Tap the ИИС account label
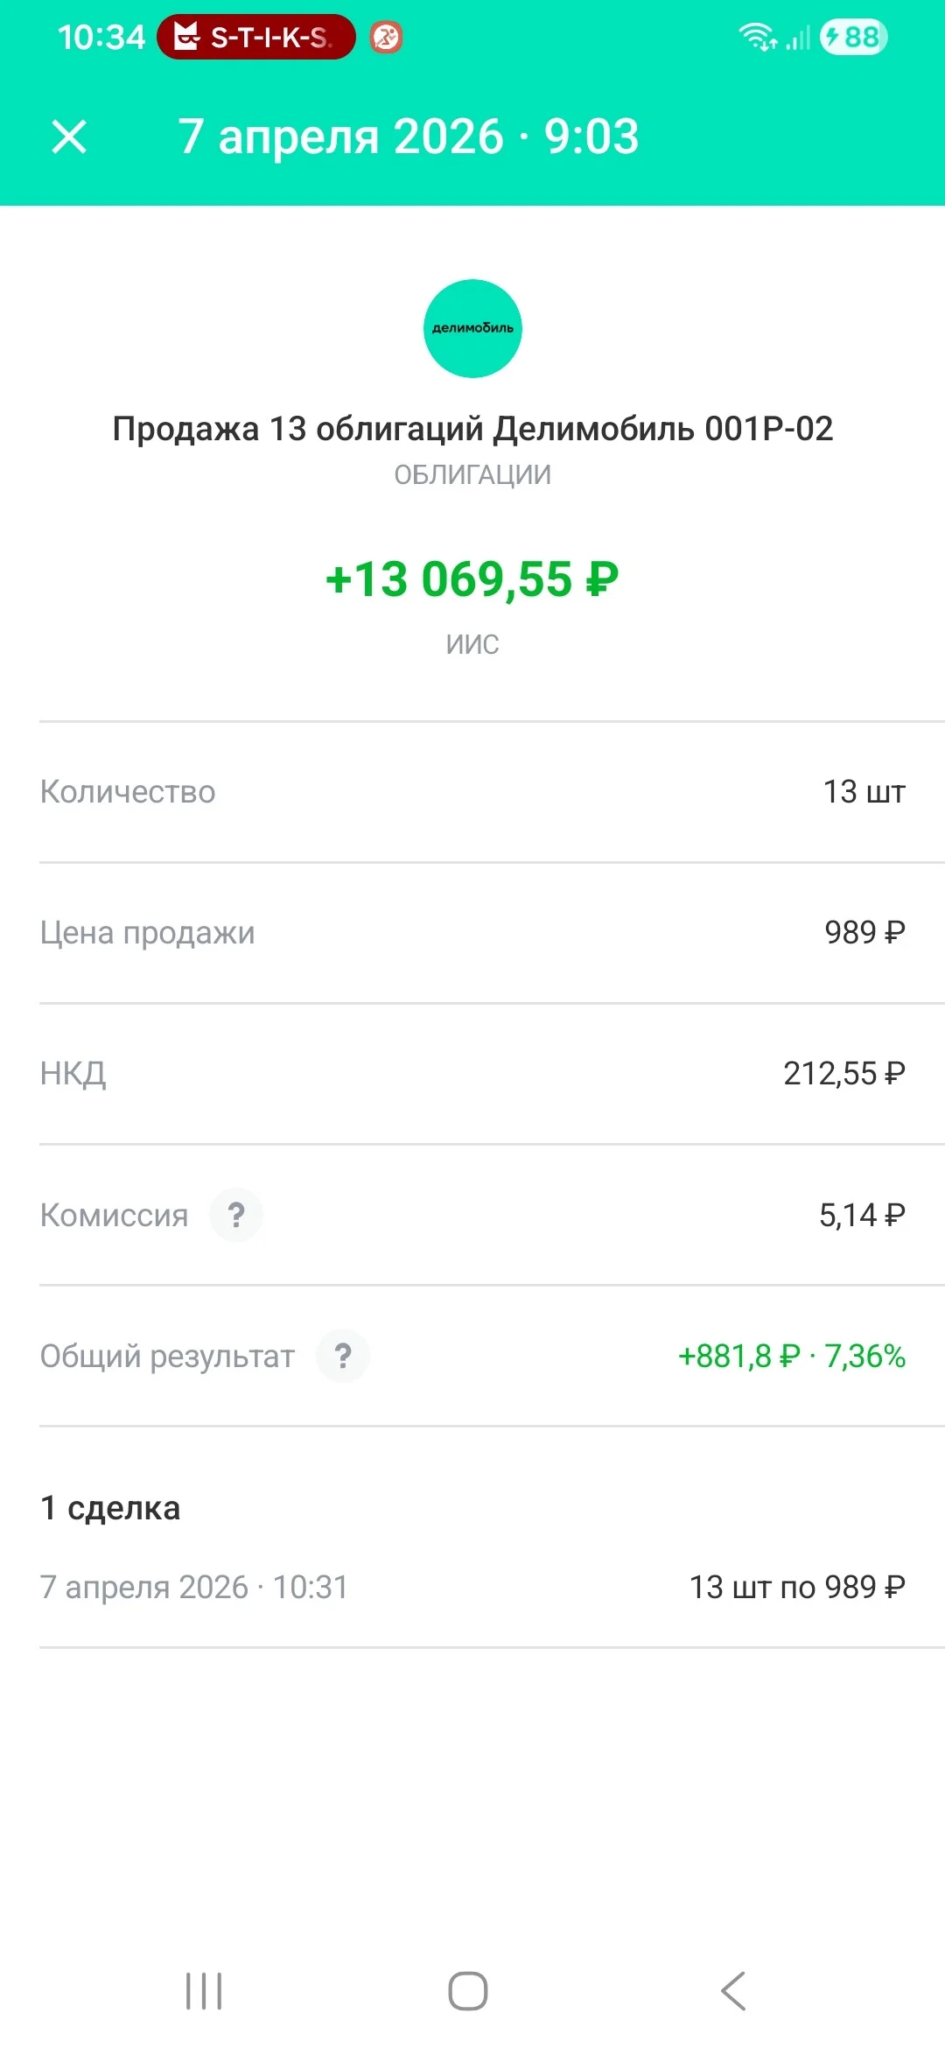This screenshot has height=2048, width=945. pos(472,644)
